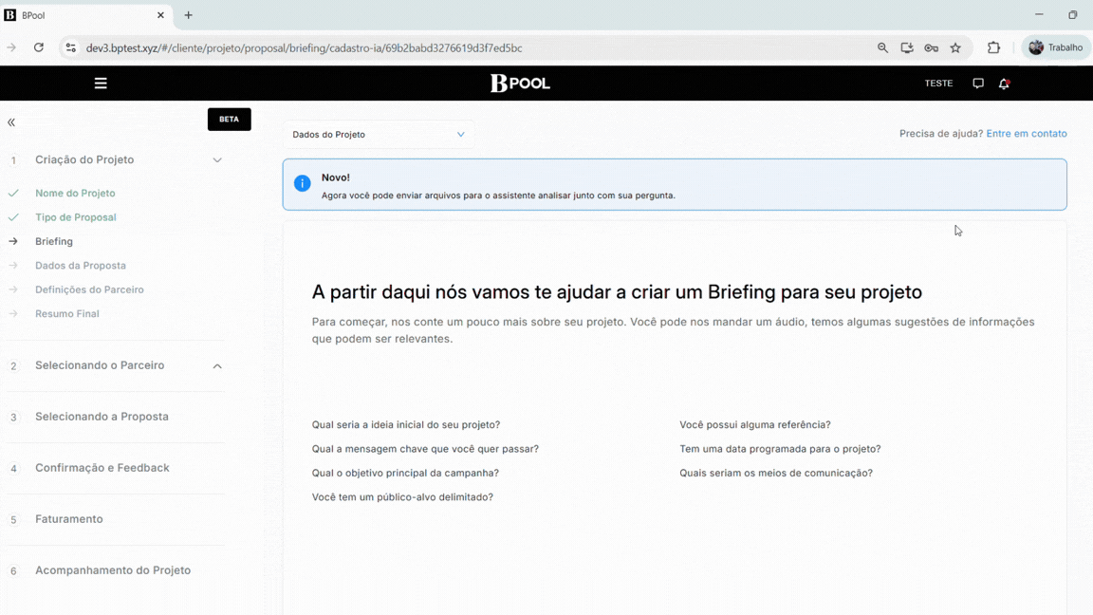This screenshot has height=615, width=1093.
Task: Select the Briefing step in the sidebar
Action: (x=54, y=241)
